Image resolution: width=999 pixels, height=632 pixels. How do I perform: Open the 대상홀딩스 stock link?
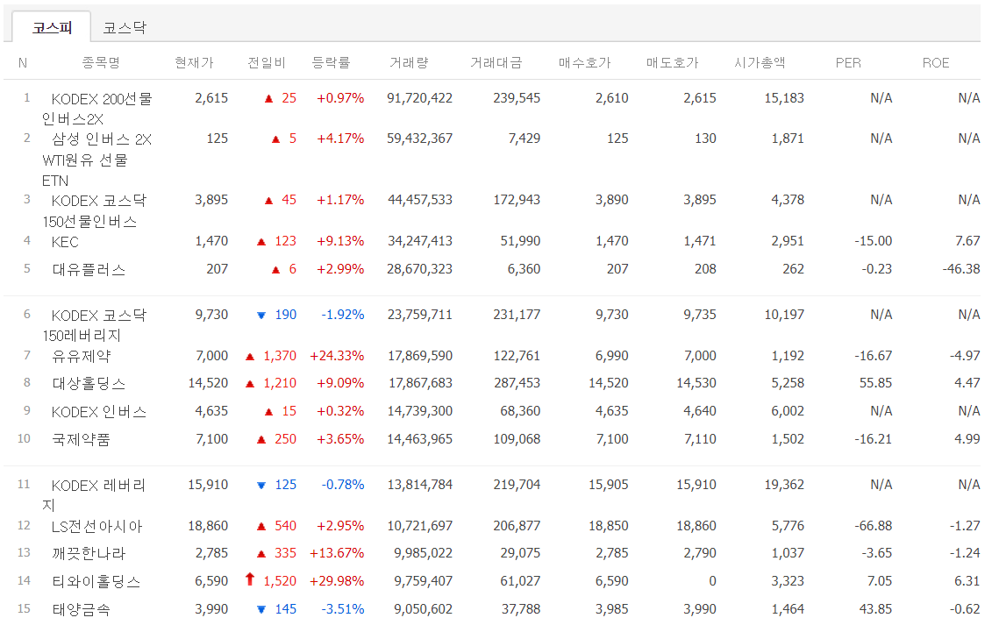89,383
